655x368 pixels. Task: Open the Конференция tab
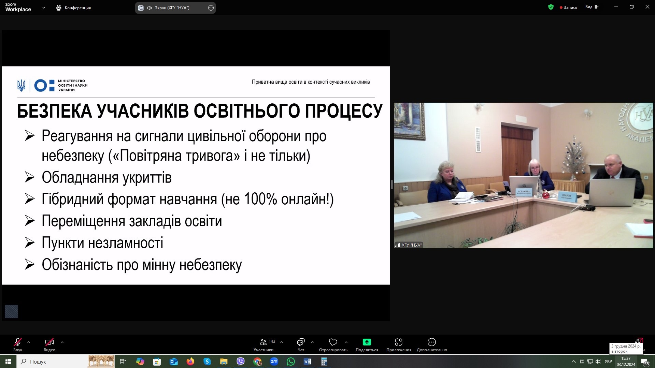pos(74,8)
